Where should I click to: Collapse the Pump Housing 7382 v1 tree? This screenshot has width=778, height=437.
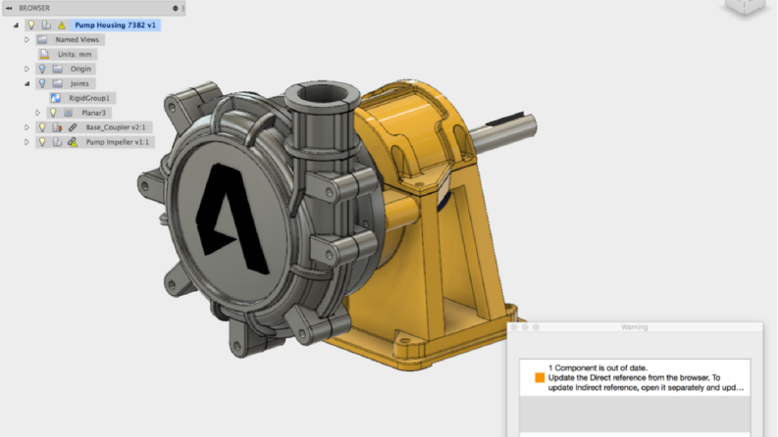tap(17, 24)
